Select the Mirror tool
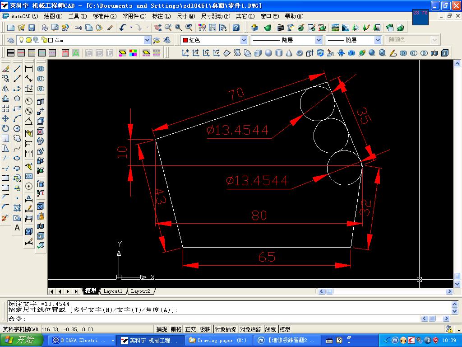The image size is (462, 347). click(5, 89)
